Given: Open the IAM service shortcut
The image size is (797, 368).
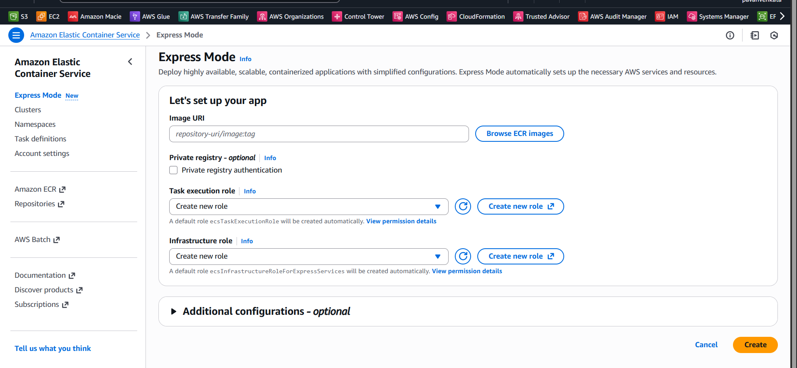Looking at the screenshot, I should (x=660, y=17).
